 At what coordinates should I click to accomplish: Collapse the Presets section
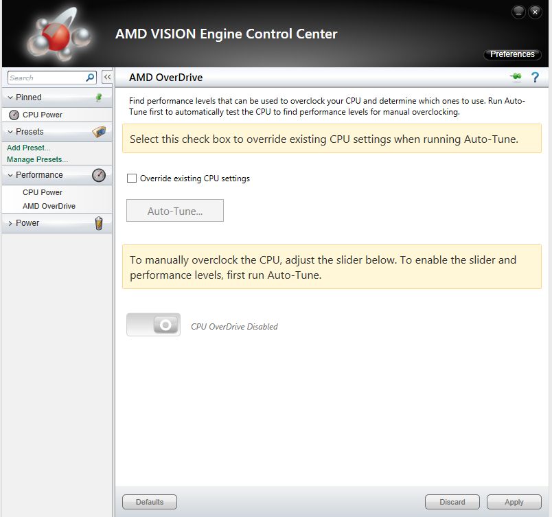(10, 132)
